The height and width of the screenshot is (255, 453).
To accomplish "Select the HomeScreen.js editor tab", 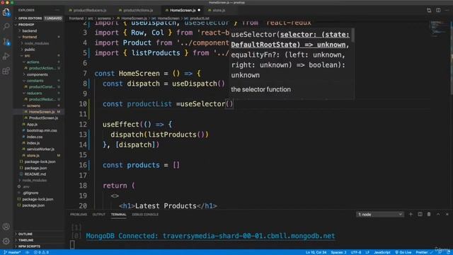I will pos(183,10).
